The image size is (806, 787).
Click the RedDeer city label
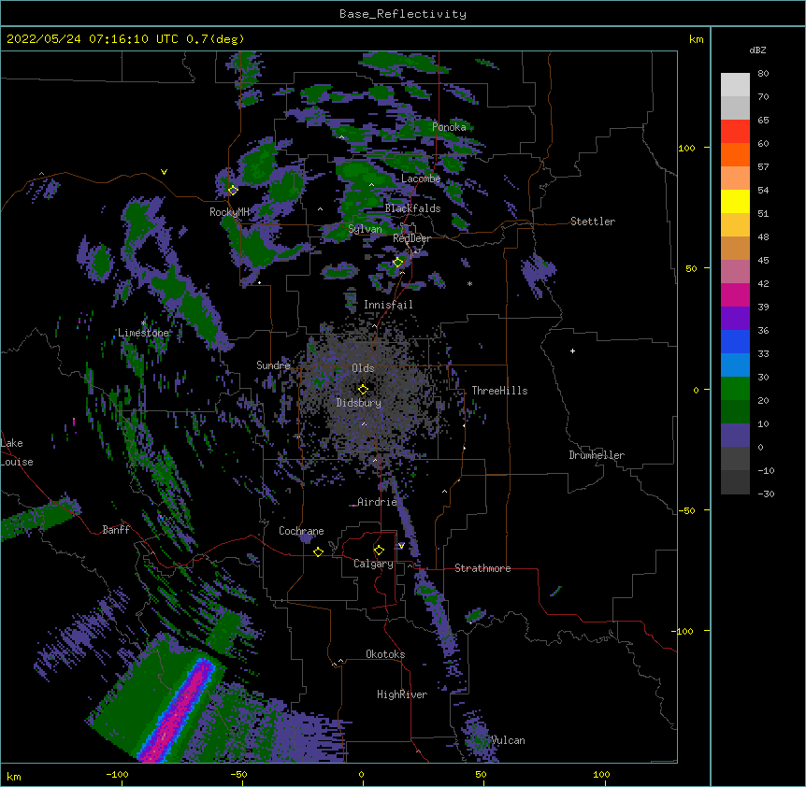coord(411,238)
